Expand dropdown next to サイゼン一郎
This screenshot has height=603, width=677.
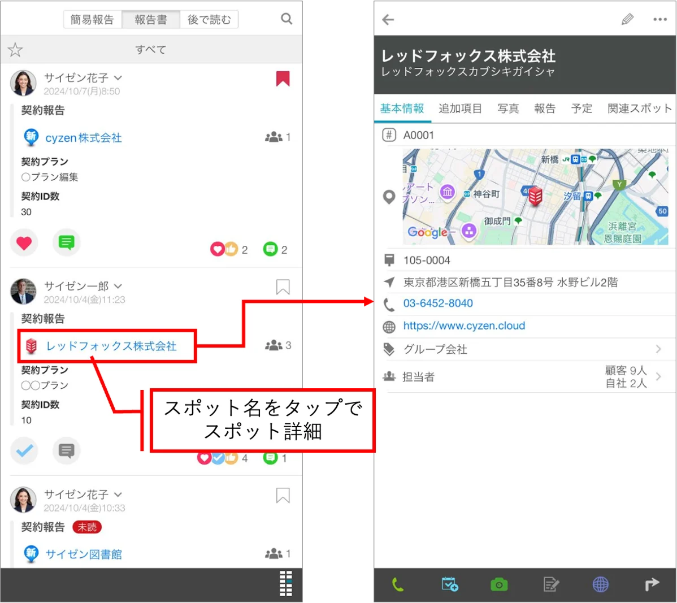point(118,286)
